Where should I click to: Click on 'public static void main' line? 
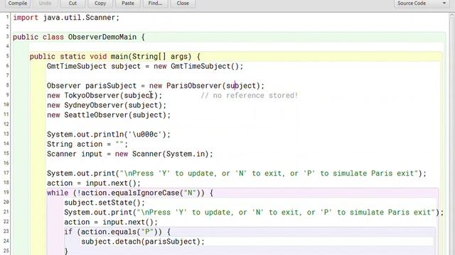(x=115, y=57)
